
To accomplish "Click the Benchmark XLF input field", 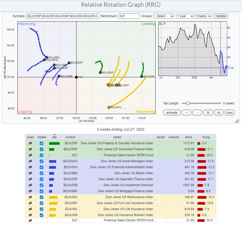I will [x=129, y=16].
